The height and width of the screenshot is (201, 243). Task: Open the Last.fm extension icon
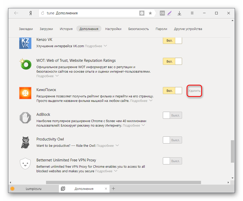pyautogui.click(x=162, y=13)
